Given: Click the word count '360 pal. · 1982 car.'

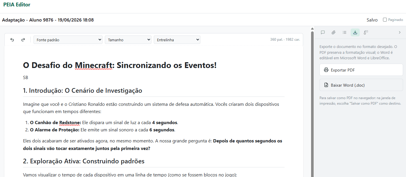Looking at the screenshot, I should tap(285, 40).
